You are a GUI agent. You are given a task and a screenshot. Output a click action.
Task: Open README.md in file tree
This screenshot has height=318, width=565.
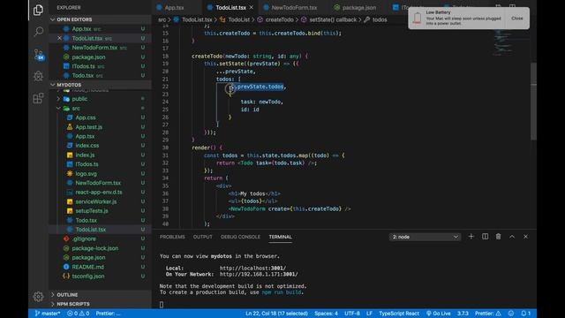tap(87, 267)
